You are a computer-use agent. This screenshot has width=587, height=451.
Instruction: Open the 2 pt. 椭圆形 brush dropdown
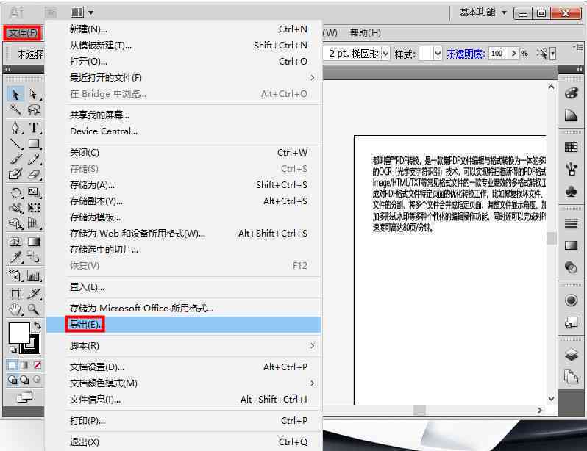coord(385,54)
